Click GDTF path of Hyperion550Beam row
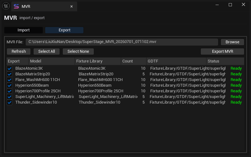The width and height of the screenshot is (251, 157). (x=188, y=85)
